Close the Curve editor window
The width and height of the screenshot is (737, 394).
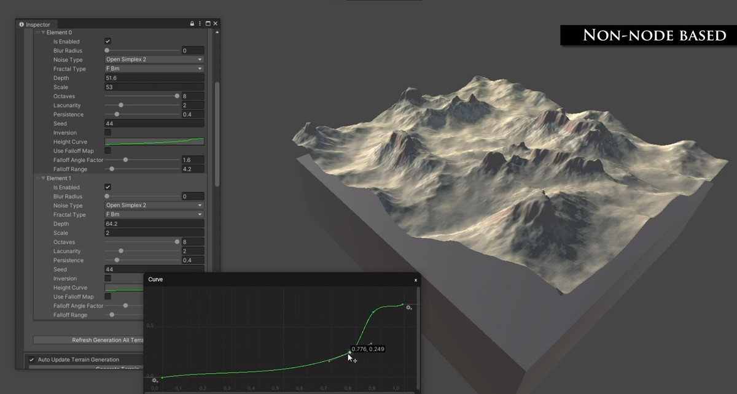click(416, 280)
